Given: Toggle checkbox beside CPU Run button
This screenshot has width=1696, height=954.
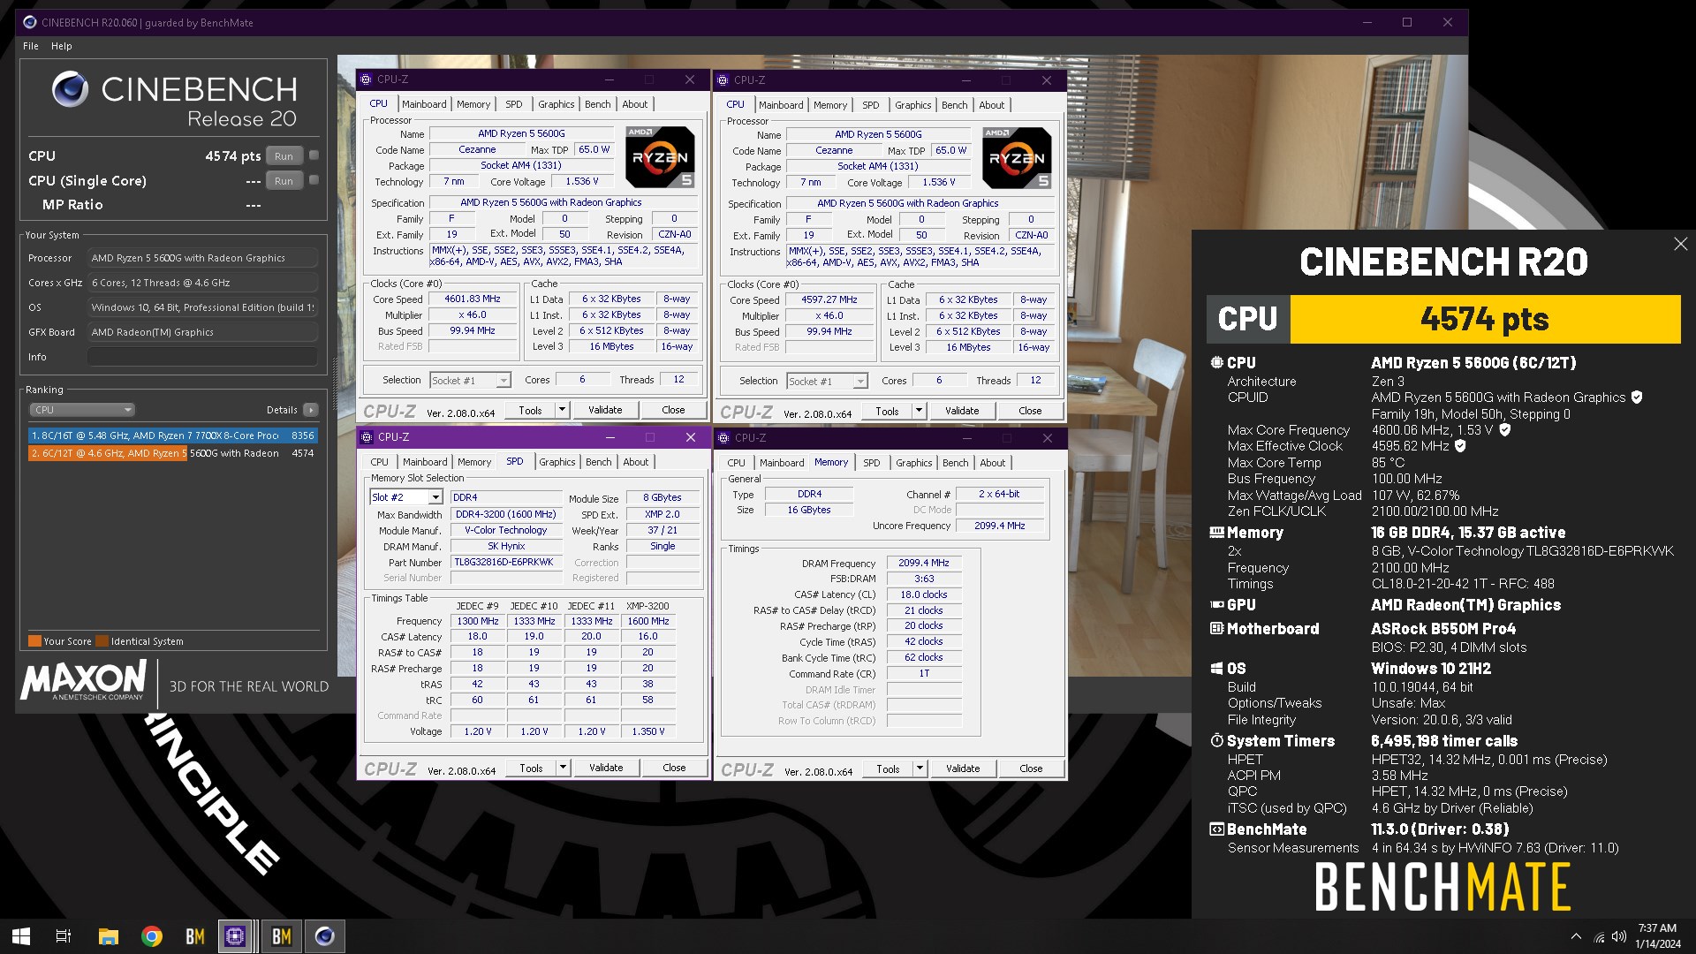Looking at the screenshot, I should coord(314,155).
